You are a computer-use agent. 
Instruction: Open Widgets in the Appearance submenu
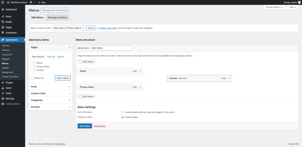(x=6, y=59)
